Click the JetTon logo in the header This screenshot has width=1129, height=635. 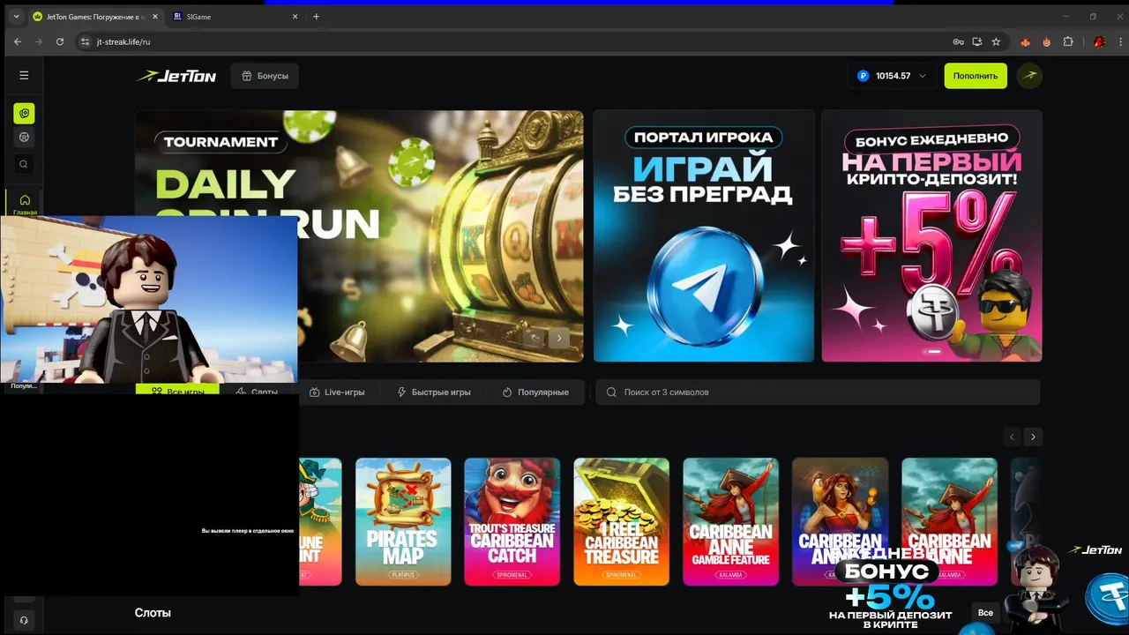pos(176,76)
